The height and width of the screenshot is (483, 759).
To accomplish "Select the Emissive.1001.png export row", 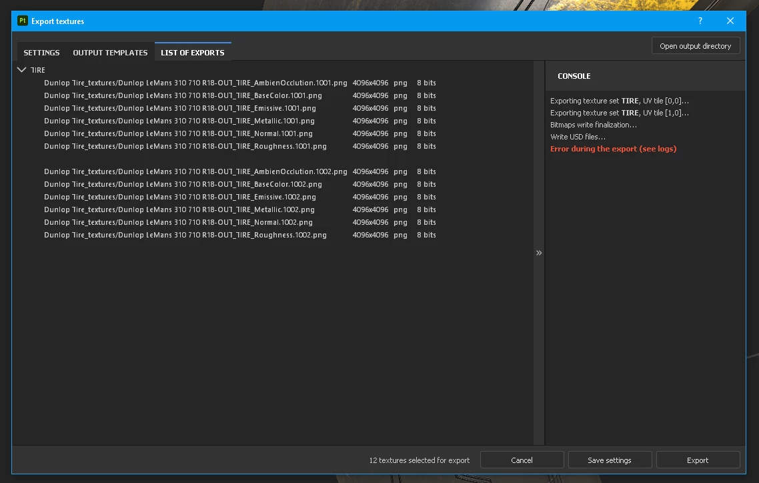I will click(x=240, y=108).
